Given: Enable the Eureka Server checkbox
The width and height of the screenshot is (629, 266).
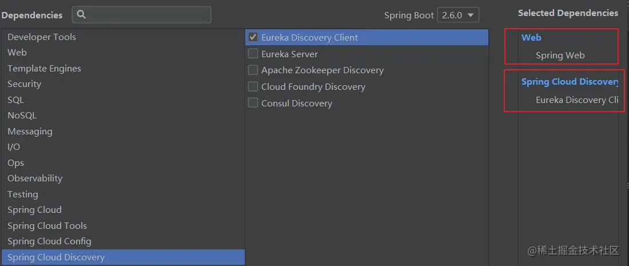Looking at the screenshot, I should [x=253, y=54].
